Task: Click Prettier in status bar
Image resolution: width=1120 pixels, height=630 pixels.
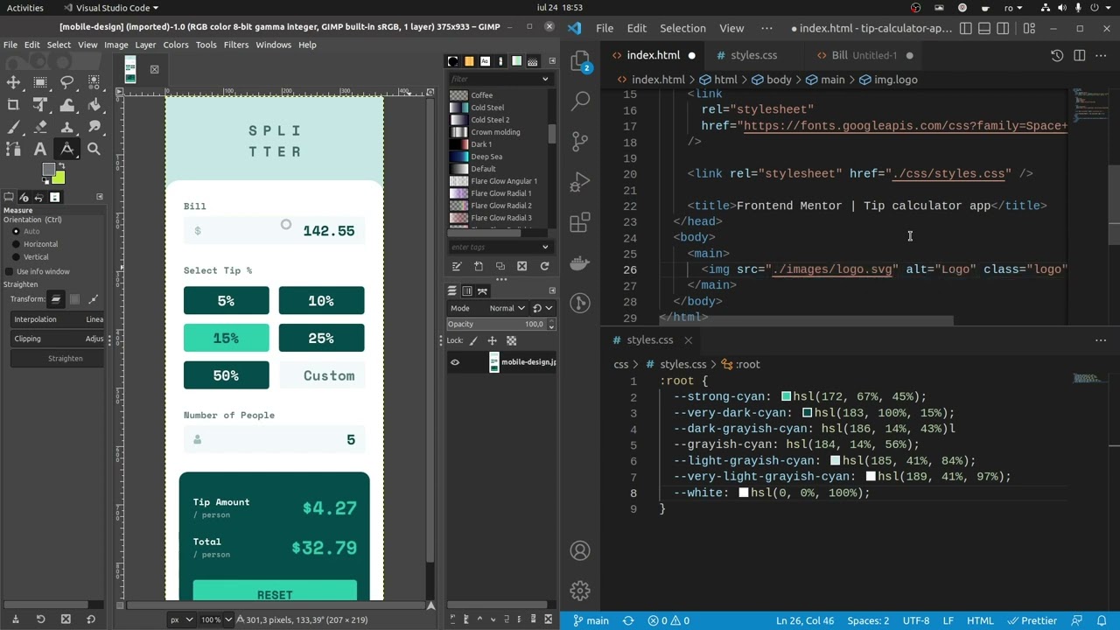Action: coord(1031,620)
